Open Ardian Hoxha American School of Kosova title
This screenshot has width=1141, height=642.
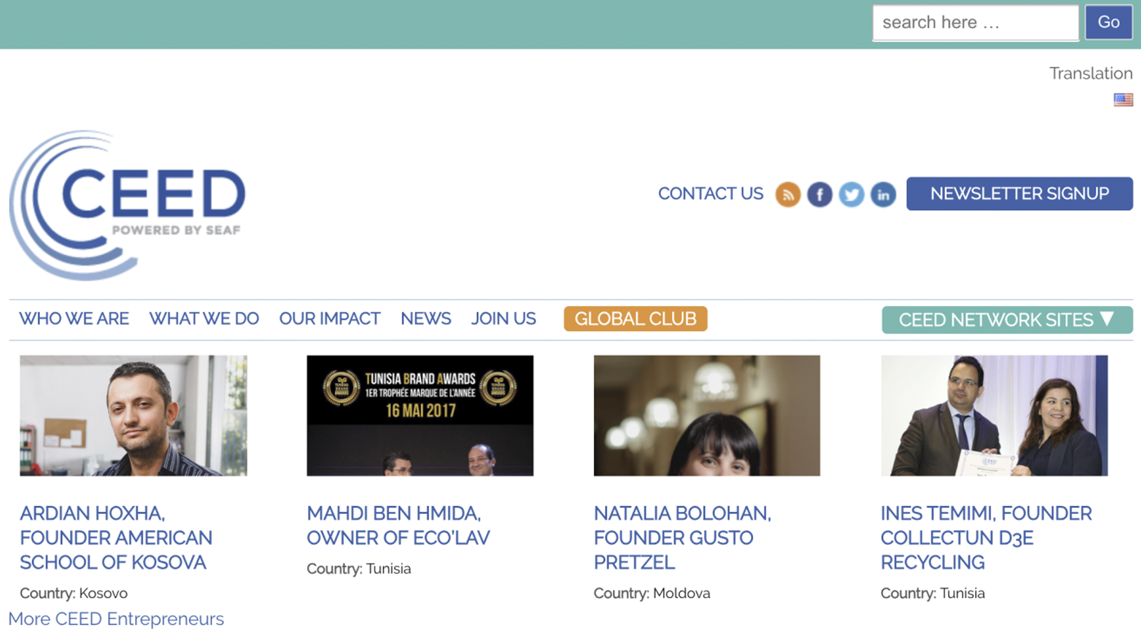(x=116, y=538)
